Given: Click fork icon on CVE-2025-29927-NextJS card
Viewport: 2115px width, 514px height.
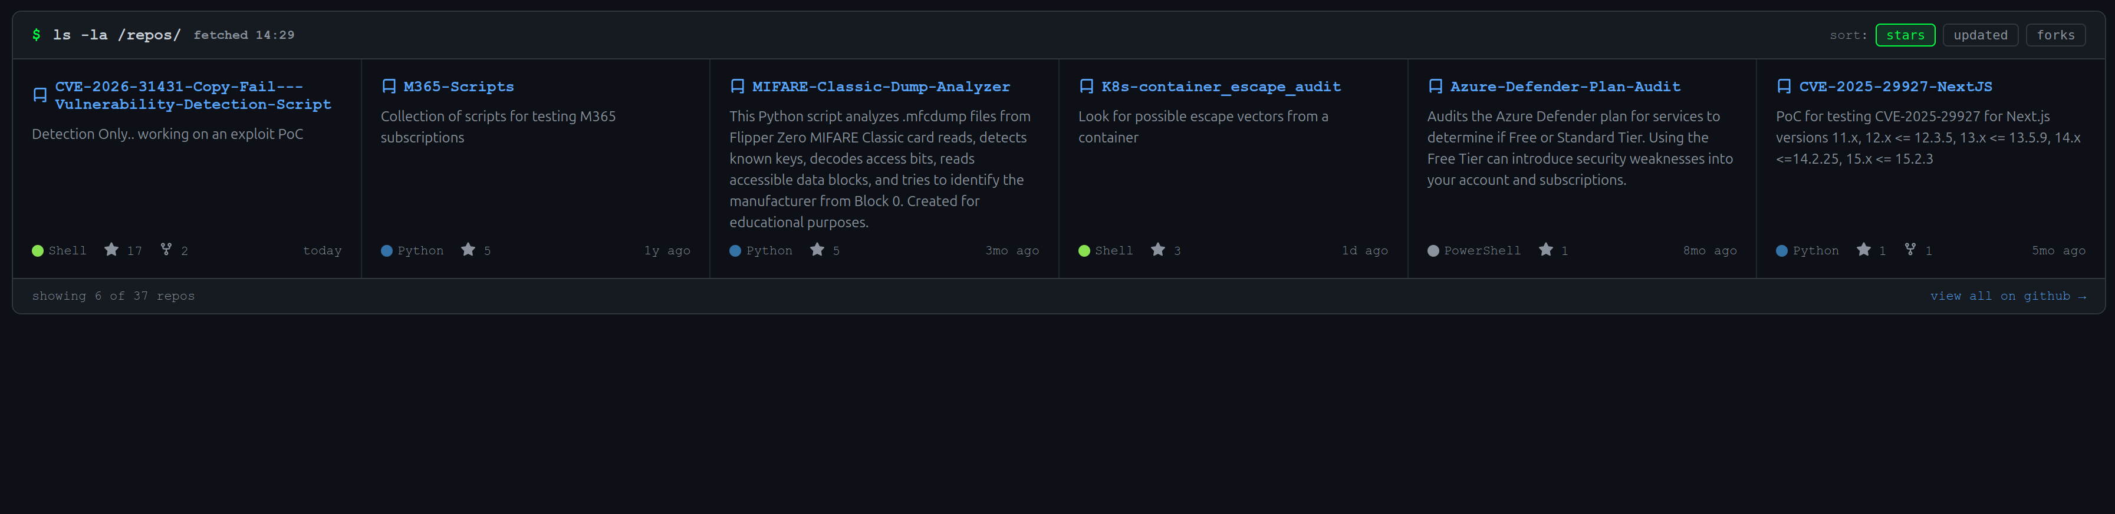Looking at the screenshot, I should click(x=1910, y=249).
